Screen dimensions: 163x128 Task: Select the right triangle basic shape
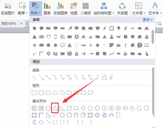coord(62,108)
